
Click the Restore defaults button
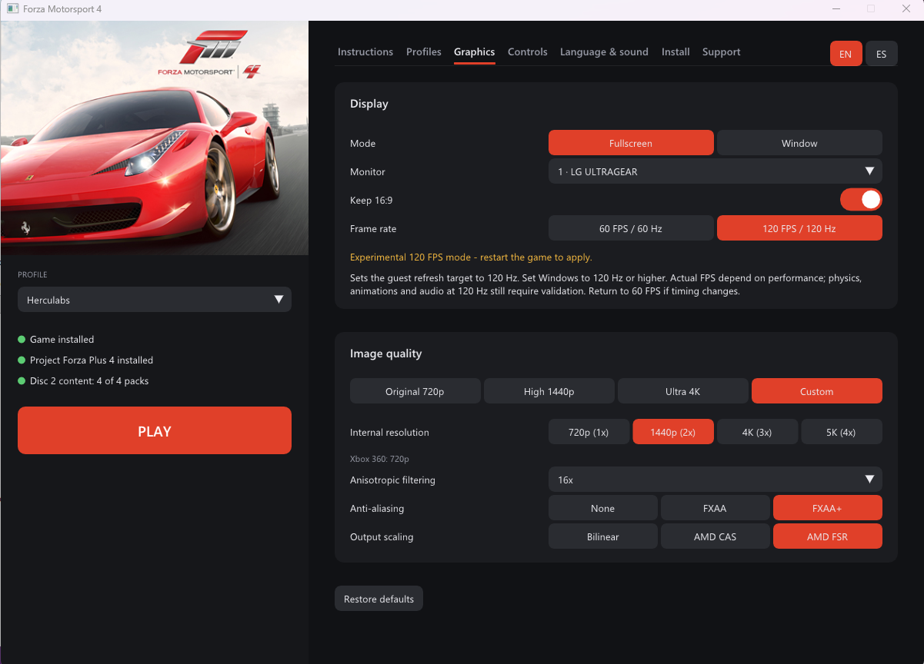point(379,599)
